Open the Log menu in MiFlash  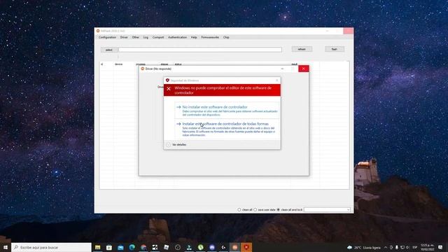click(146, 37)
